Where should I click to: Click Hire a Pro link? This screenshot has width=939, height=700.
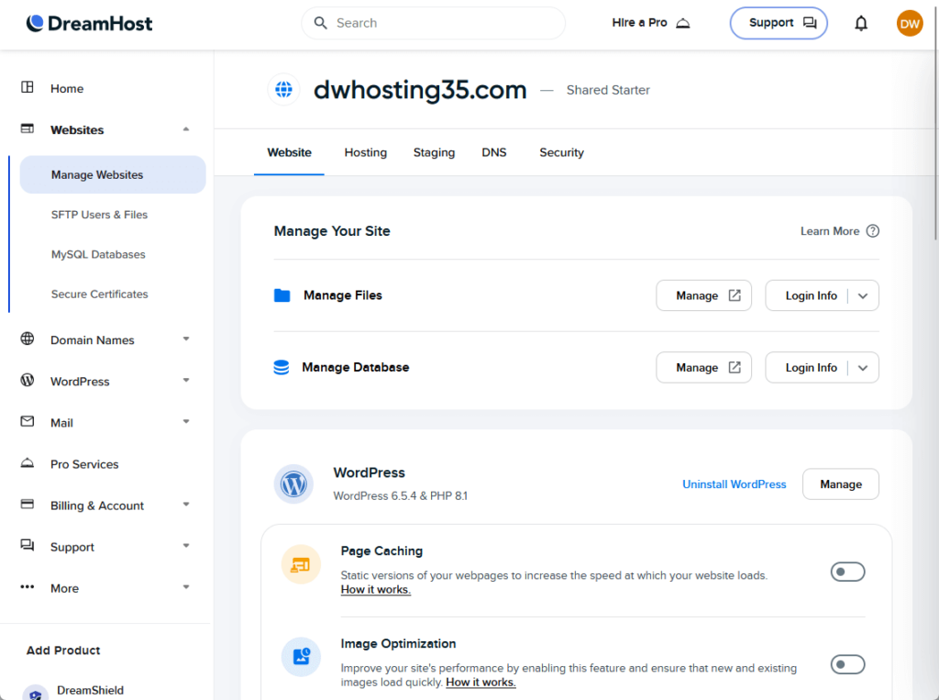651,23
